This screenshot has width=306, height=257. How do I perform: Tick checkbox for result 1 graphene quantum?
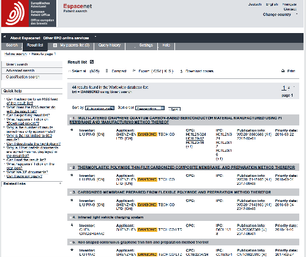point(70,118)
